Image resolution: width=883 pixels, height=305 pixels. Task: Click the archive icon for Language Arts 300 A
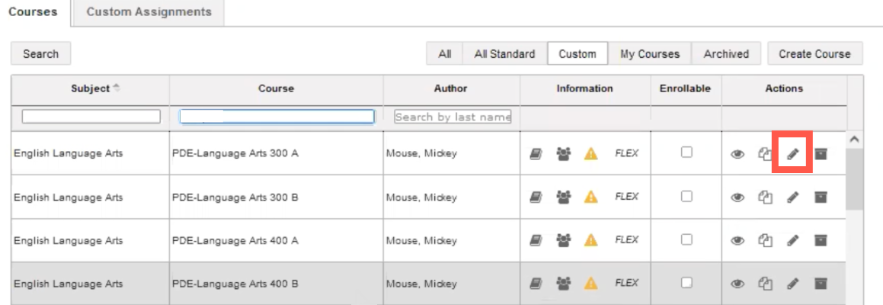point(821,154)
